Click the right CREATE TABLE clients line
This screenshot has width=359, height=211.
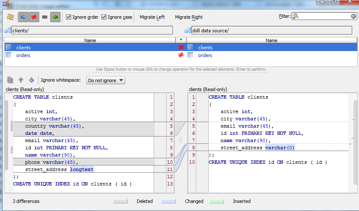point(238,97)
